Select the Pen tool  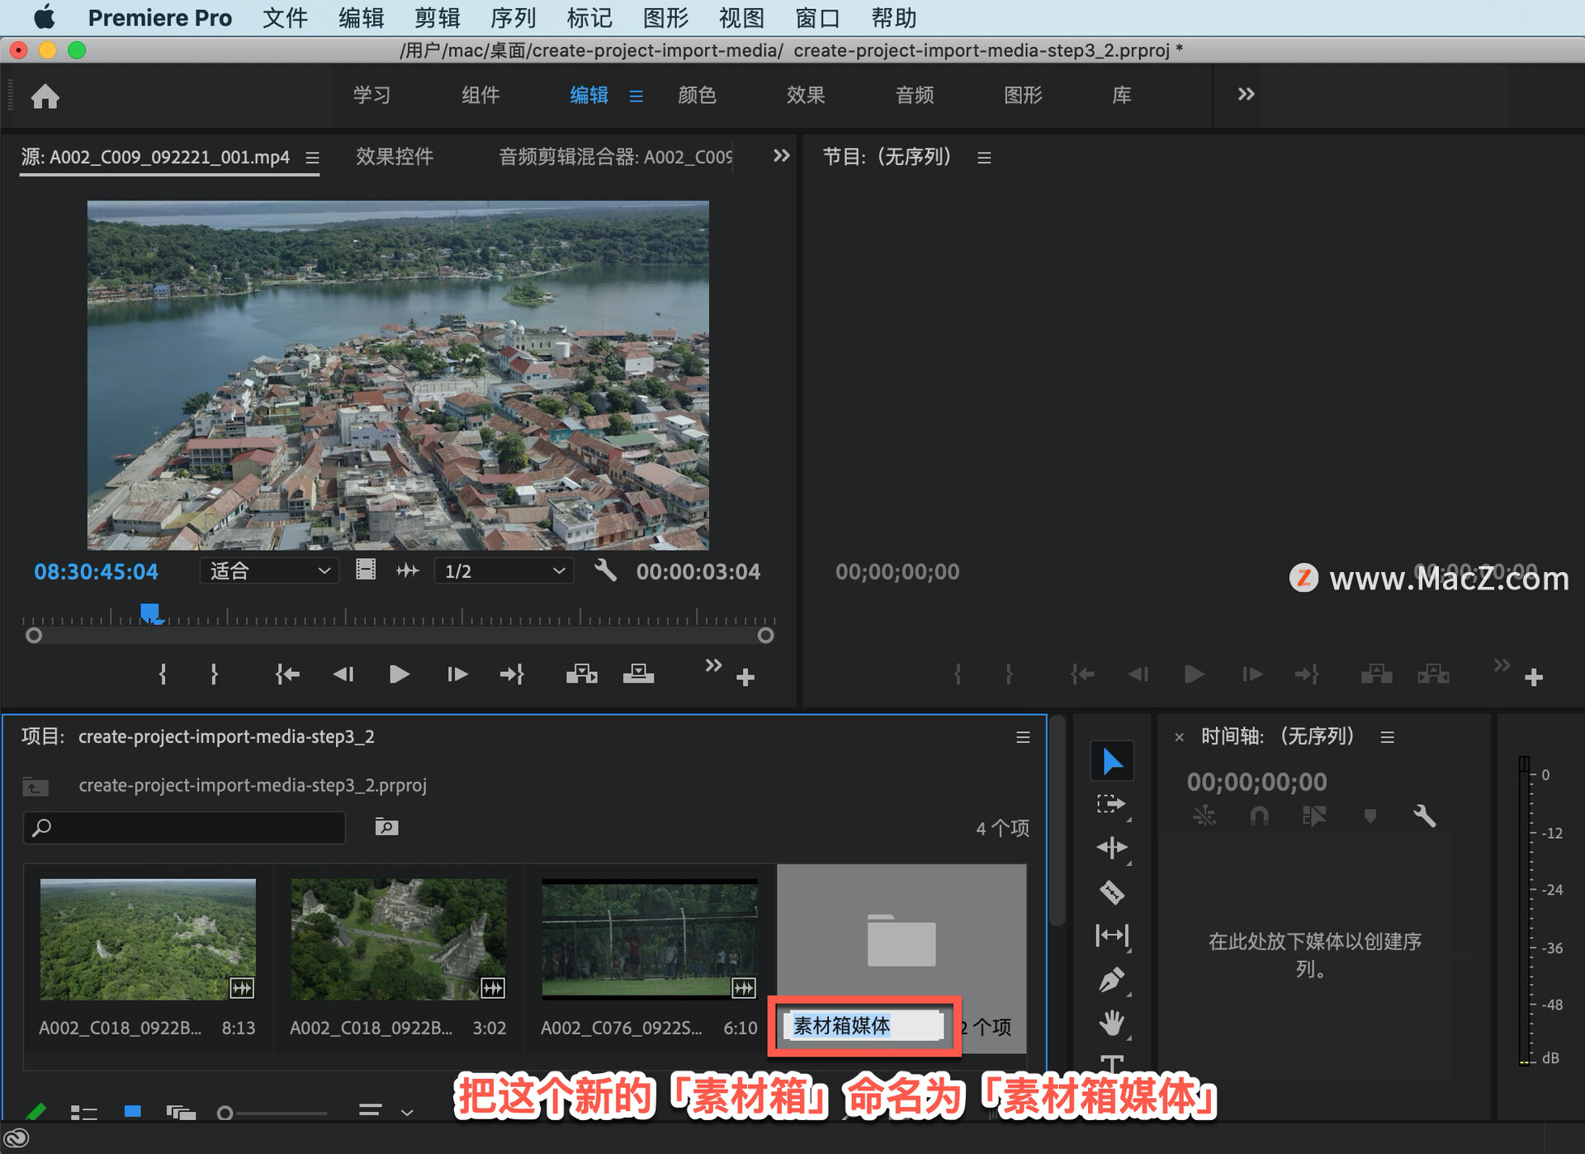(x=1112, y=980)
